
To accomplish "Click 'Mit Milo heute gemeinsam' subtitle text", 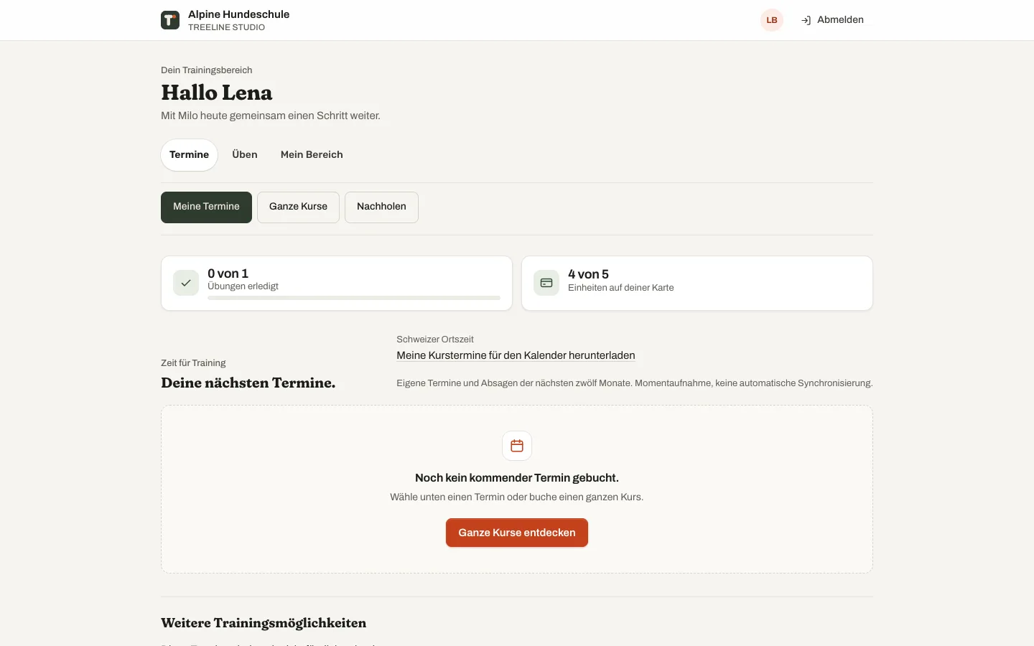I will (x=271, y=116).
